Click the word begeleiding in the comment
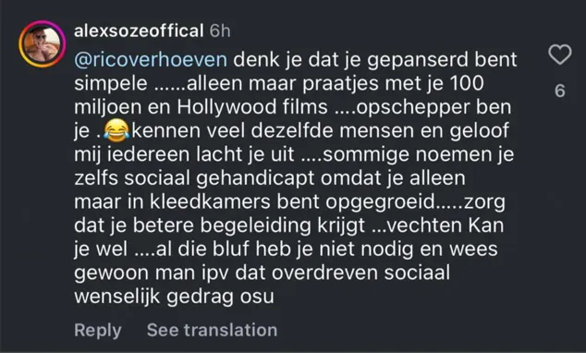 click(256, 226)
